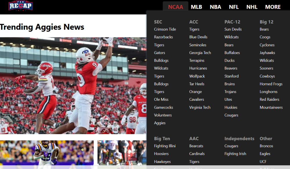Click the Fan Recap logo
The width and height of the screenshot is (290, 169).
click(20, 6)
